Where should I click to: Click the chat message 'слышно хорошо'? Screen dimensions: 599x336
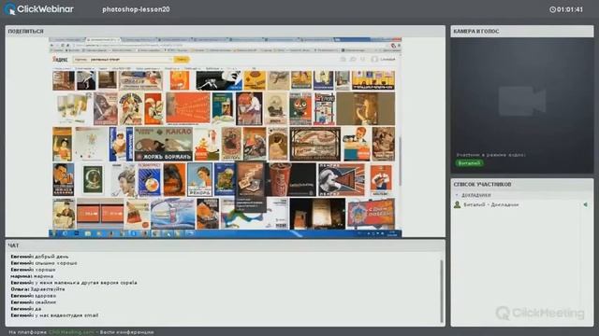pos(56,263)
